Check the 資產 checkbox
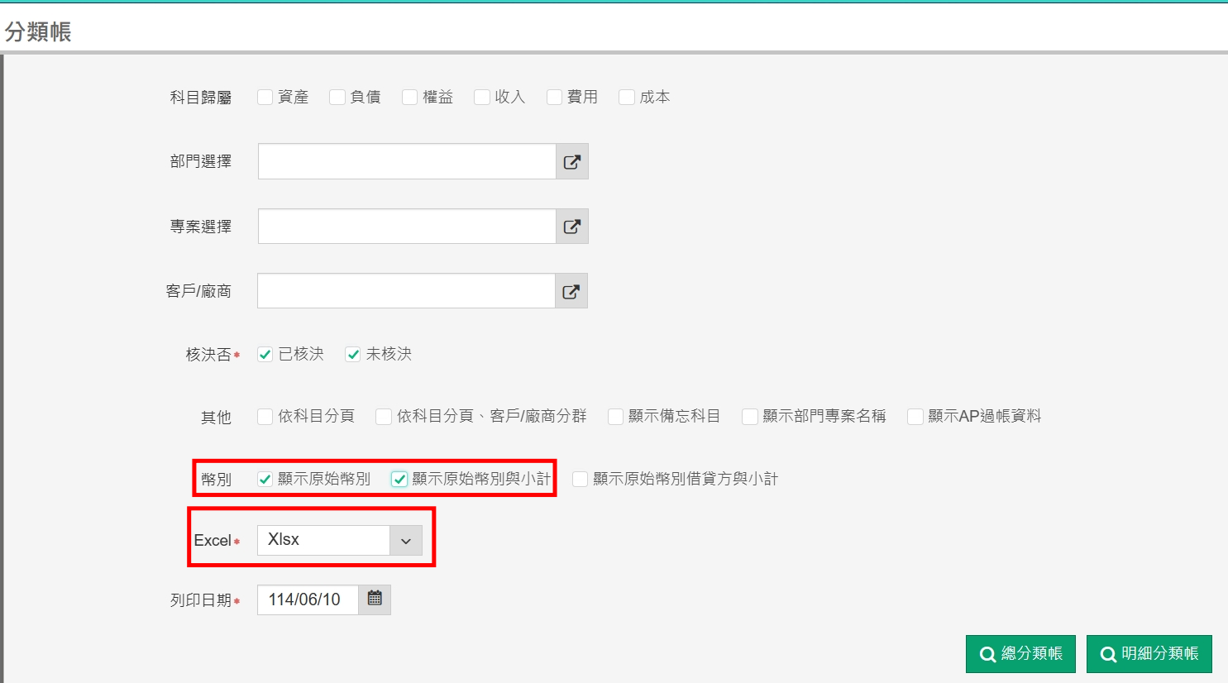The width and height of the screenshot is (1228, 683). tap(265, 98)
